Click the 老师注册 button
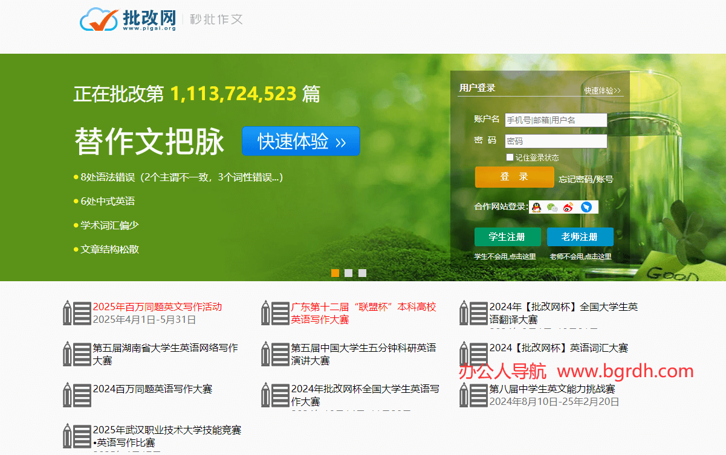Image resolution: width=726 pixels, height=455 pixels. tap(580, 237)
